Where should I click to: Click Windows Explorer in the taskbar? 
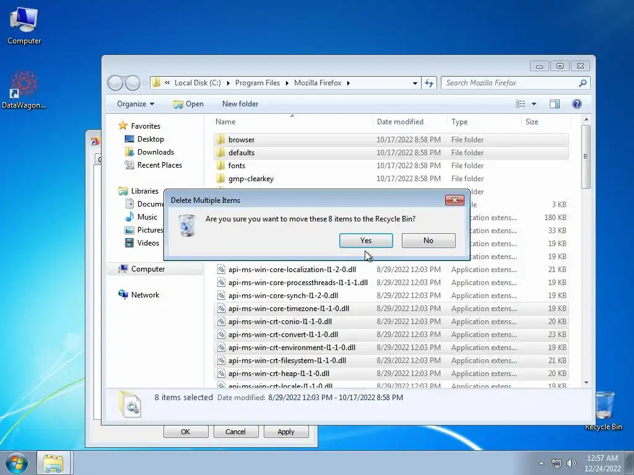[53, 463]
